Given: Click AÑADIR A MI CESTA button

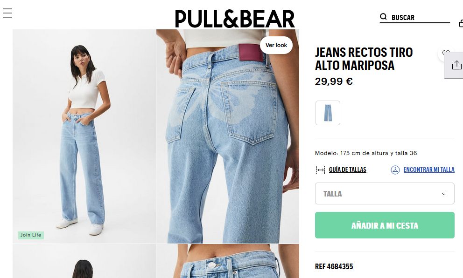Looking at the screenshot, I should click(x=385, y=225).
